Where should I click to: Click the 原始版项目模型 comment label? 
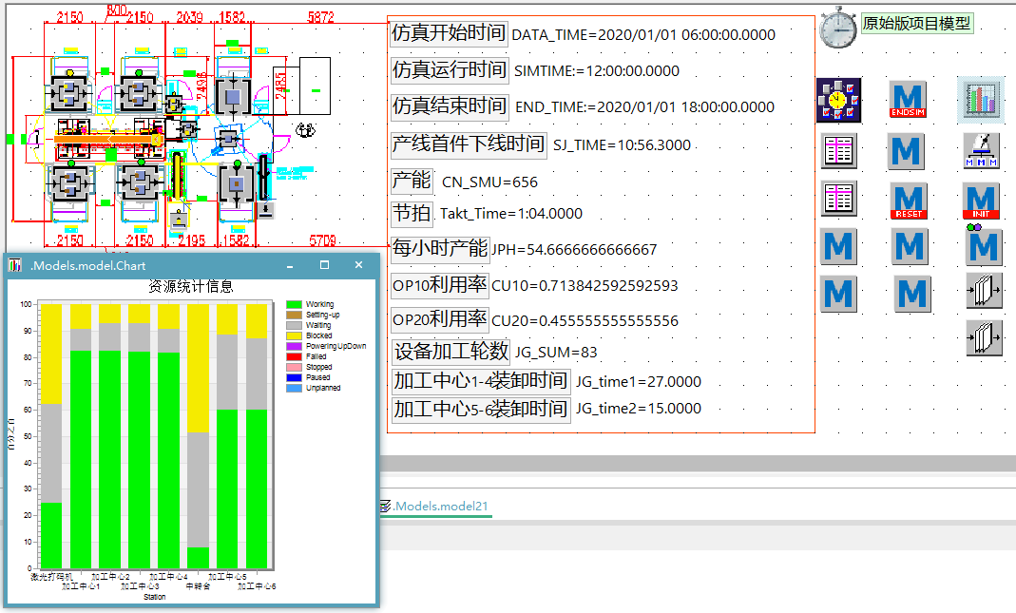916,24
